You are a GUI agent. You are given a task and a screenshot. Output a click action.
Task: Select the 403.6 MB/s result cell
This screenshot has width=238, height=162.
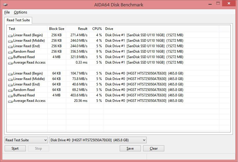click(79, 95)
